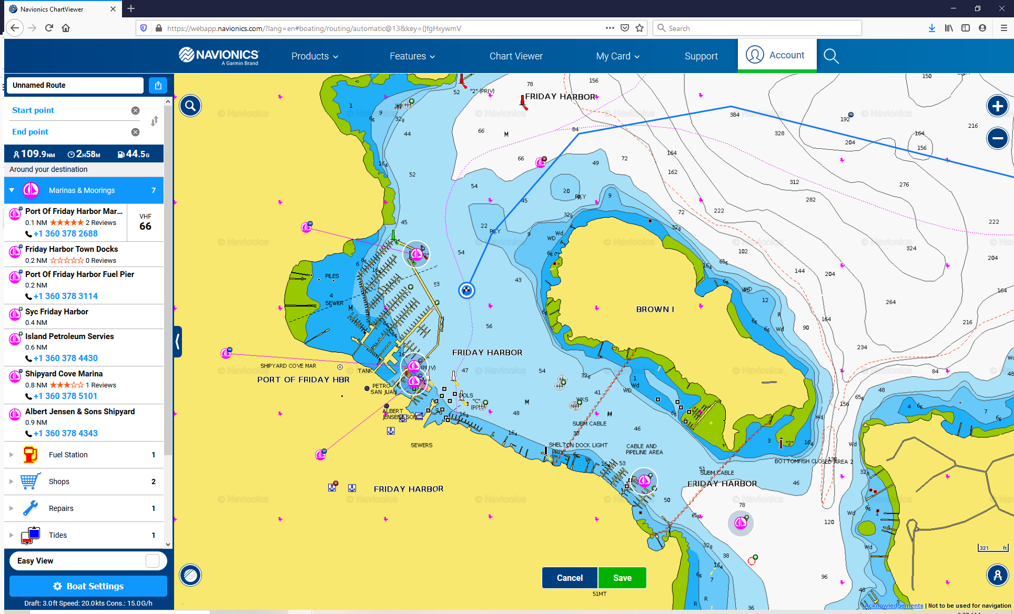Screen dimensions: 1014x614
Task: Expand the Tides category section
Action: coord(12,534)
